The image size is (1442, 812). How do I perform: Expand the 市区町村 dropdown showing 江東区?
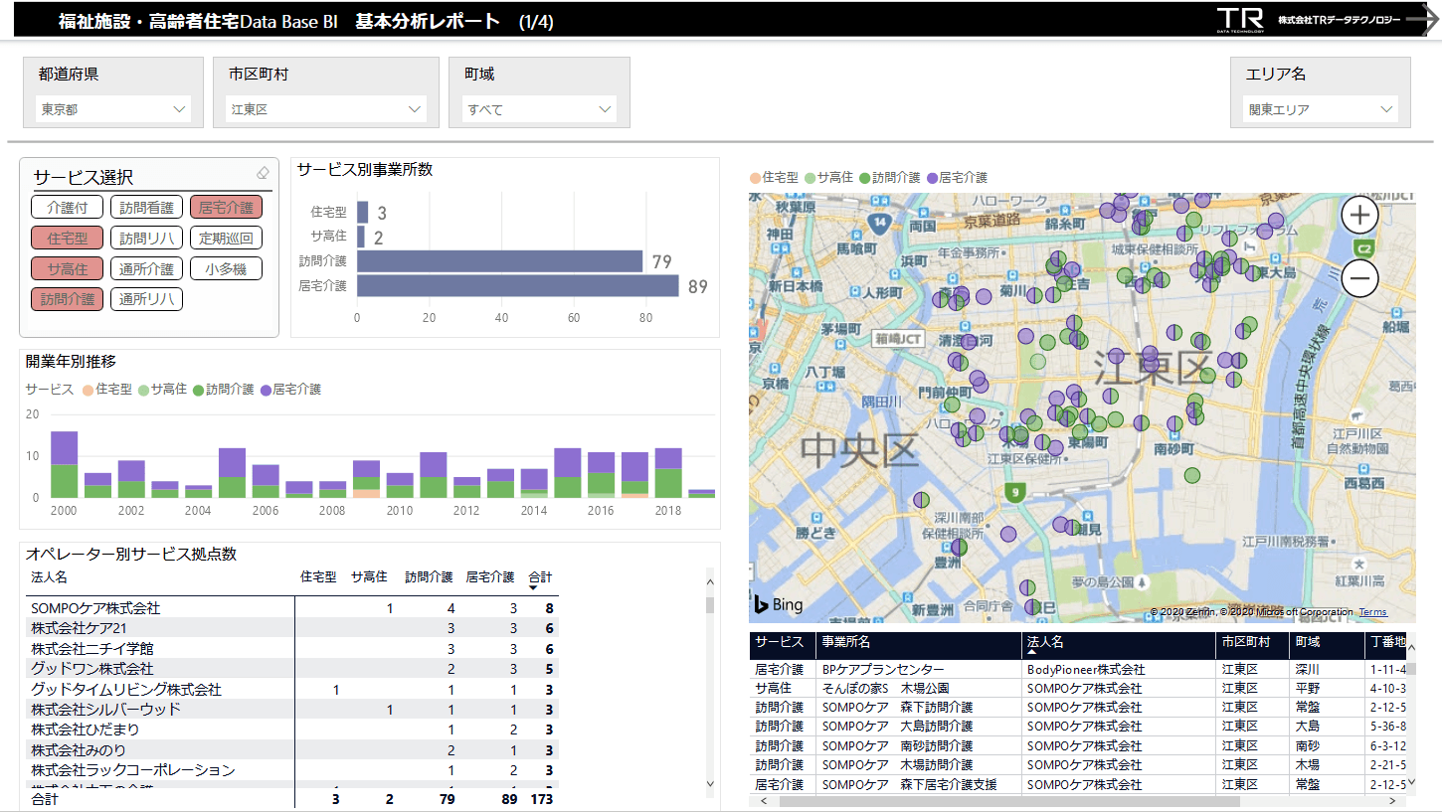pos(326,109)
